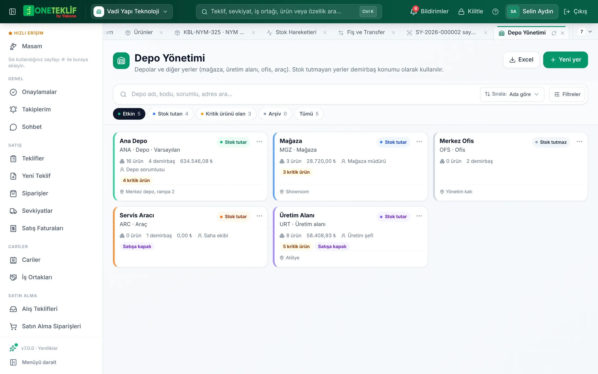Open Sırala Ada göre sort dropdown
The image size is (598, 374).
point(512,94)
